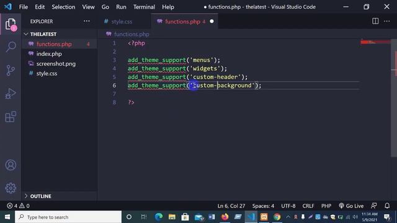Viewport: 397px width, 223px height.
Task: Click unsaved dot on functions.php tab
Action: [x=212, y=22]
